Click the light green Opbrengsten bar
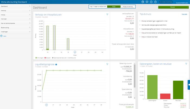The image size is (190, 109). tap(152, 87)
